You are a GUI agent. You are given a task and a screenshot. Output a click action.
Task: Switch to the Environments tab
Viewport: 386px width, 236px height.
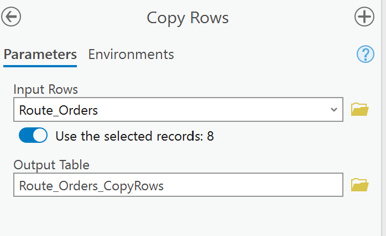[x=131, y=55]
